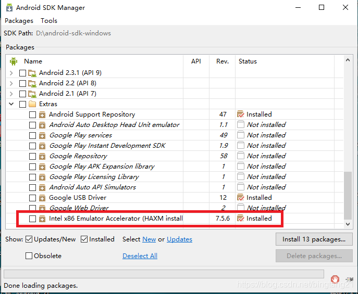The height and width of the screenshot is (294, 358).
Task: Click the green Android icon in the Name header
Action: point(14,61)
